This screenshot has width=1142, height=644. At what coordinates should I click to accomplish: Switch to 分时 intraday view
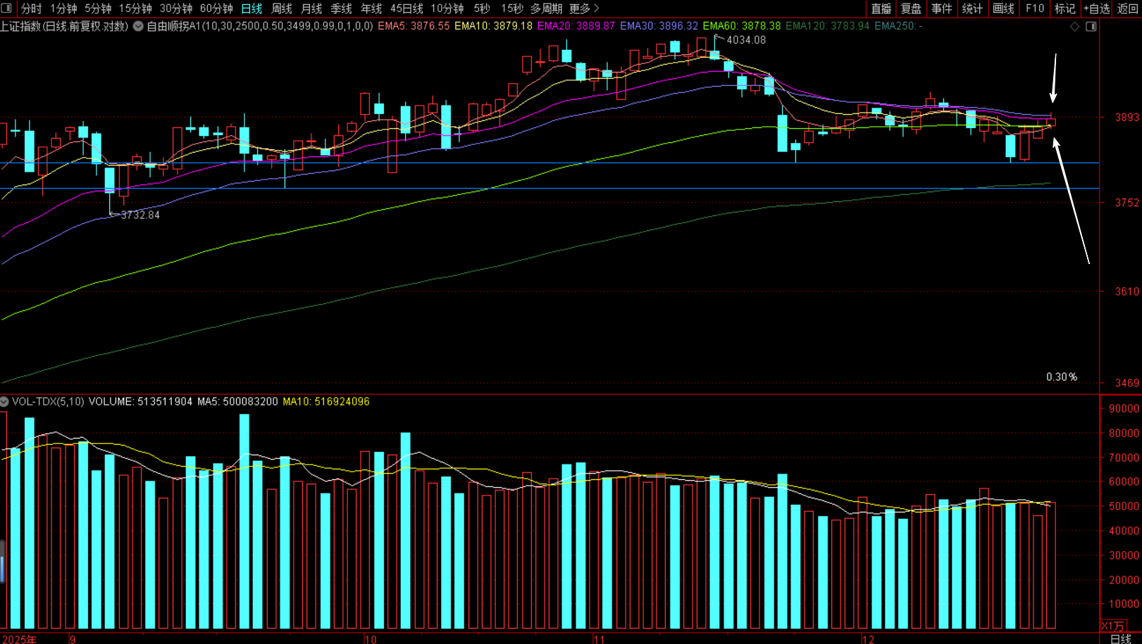32,8
